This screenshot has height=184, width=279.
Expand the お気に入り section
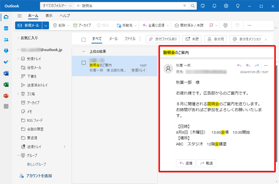[x=18, y=38]
